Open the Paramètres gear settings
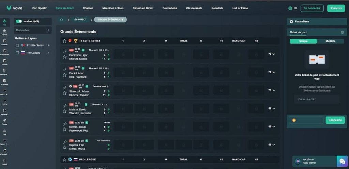The width and height of the screenshot is (349, 169). pos(291,21)
